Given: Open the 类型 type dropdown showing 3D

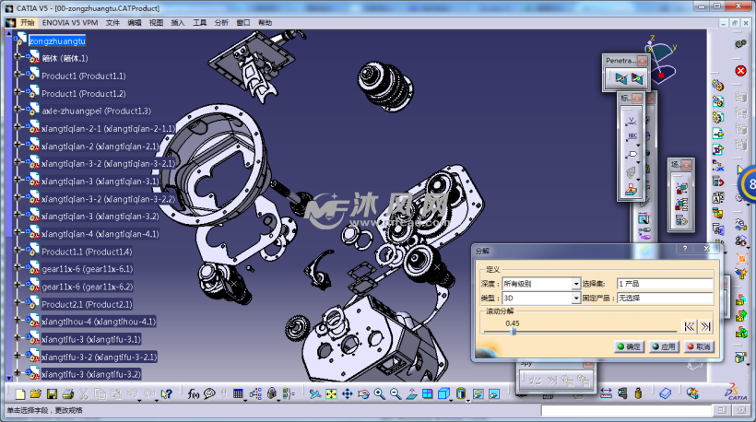Looking at the screenshot, I should point(575,299).
